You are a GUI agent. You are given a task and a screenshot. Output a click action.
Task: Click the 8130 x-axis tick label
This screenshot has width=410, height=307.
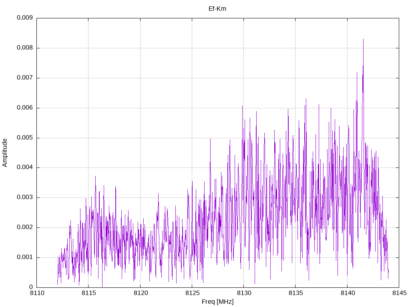[x=244, y=293]
